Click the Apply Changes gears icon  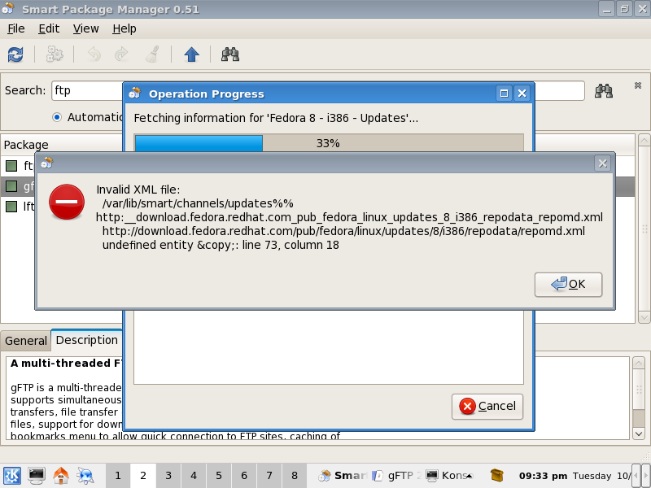[x=55, y=54]
